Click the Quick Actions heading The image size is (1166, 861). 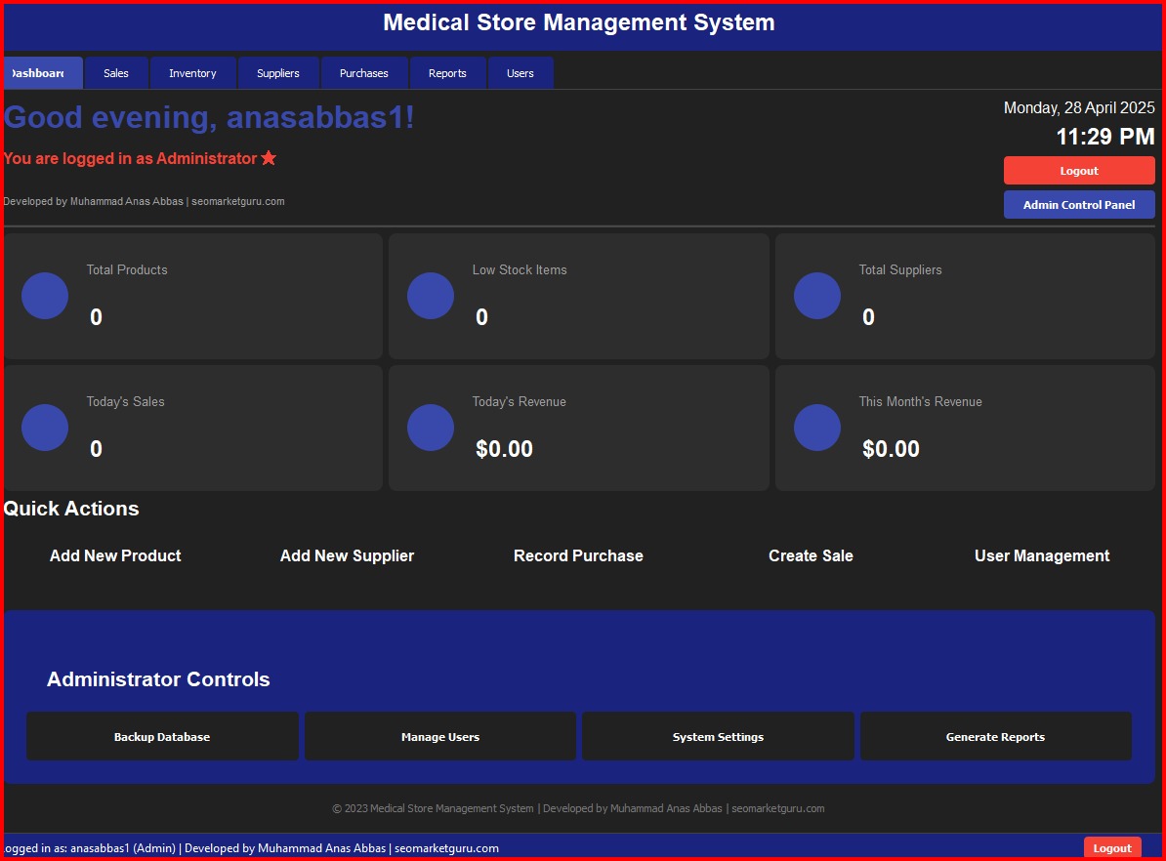pyautogui.click(x=71, y=509)
